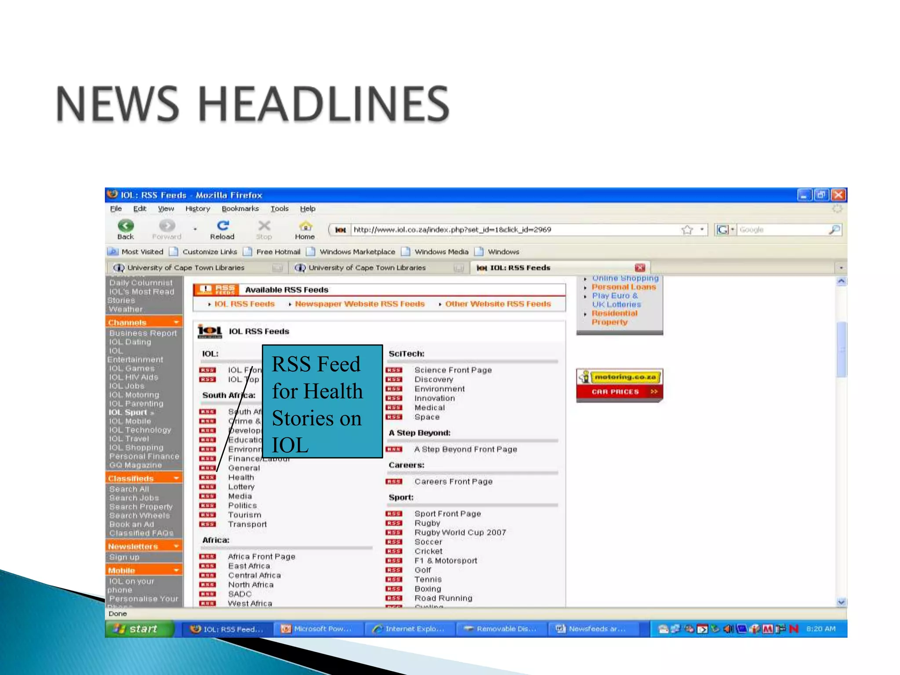The height and width of the screenshot is (675, 900).
Task: Close the IOL: RSS Feeds tab
Action: [640, 268]
